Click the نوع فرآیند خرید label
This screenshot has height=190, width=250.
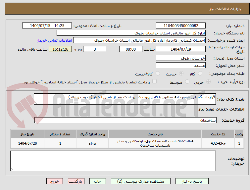231,82
